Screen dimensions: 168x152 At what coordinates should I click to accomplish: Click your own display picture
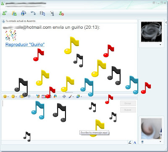point(151,128)
